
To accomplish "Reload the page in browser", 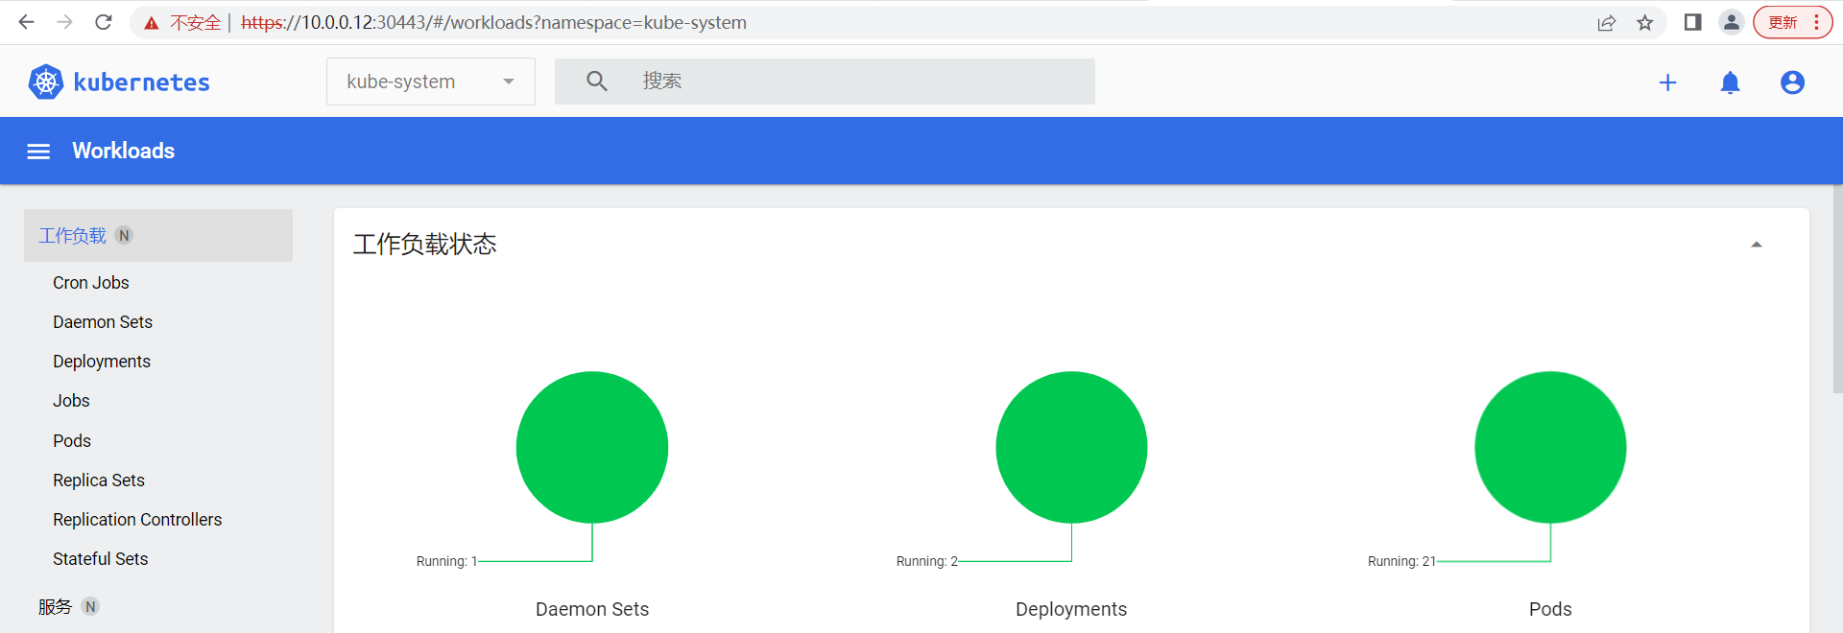I will [104, 22].
